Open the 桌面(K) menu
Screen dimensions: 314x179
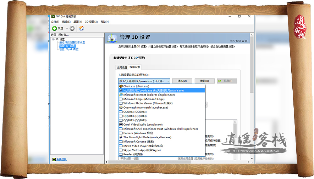(x=78, y=22)
